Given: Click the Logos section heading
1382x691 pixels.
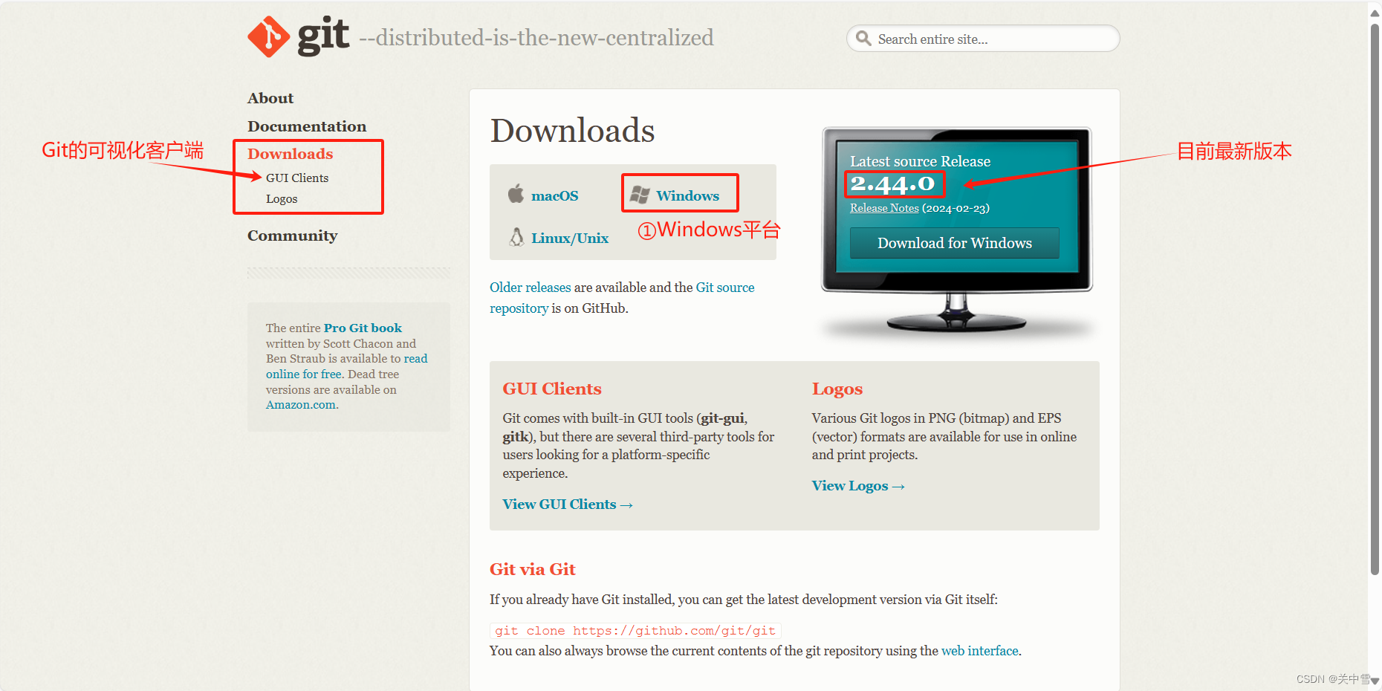Looking at the screenshot, I should [x=837, y=389].
